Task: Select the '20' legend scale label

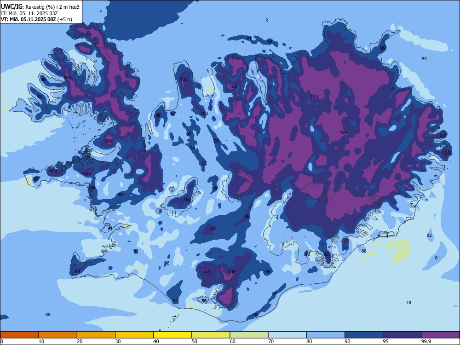Action: pyautogui.click(x=80, y=341)
